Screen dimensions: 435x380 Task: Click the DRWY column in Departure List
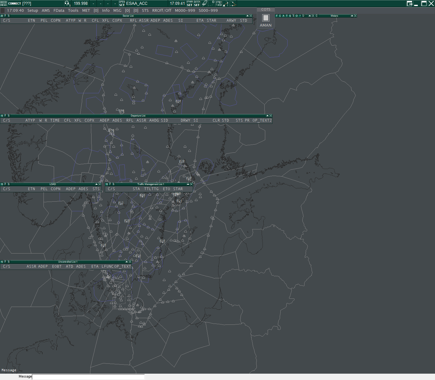pos(185,120)
